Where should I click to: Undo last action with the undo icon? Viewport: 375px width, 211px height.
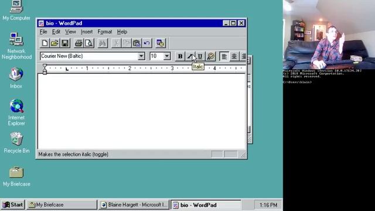click(147, 43)
